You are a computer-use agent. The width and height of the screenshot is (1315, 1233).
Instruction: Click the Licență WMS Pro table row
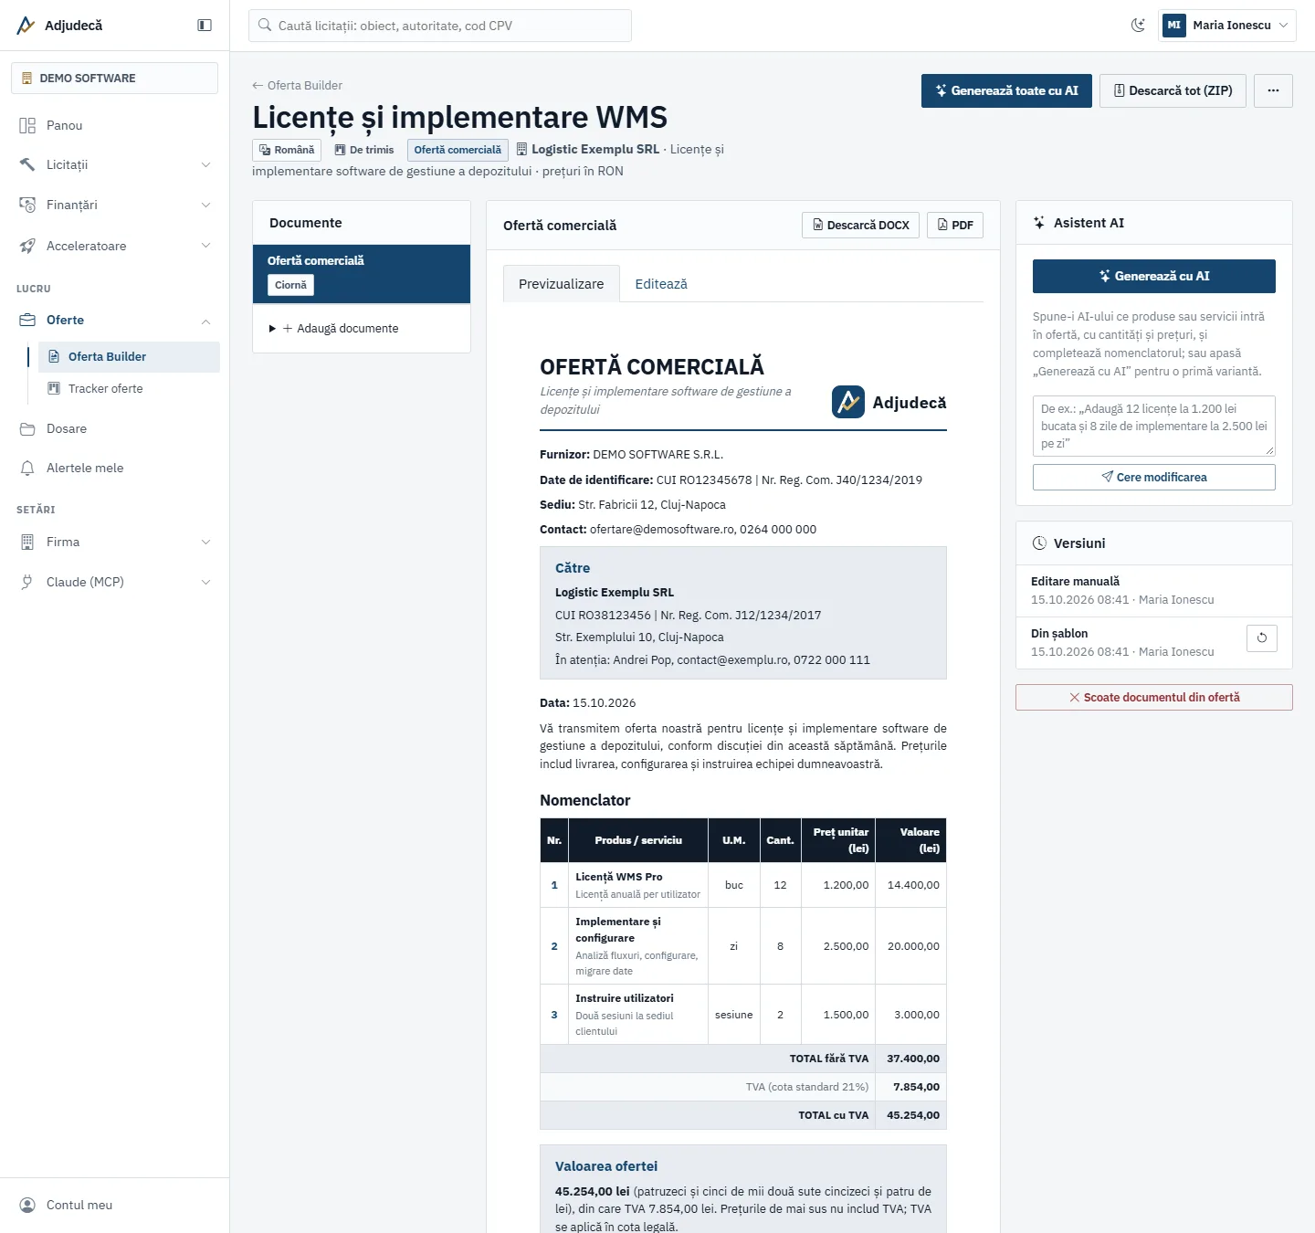(x=743, y=885)
